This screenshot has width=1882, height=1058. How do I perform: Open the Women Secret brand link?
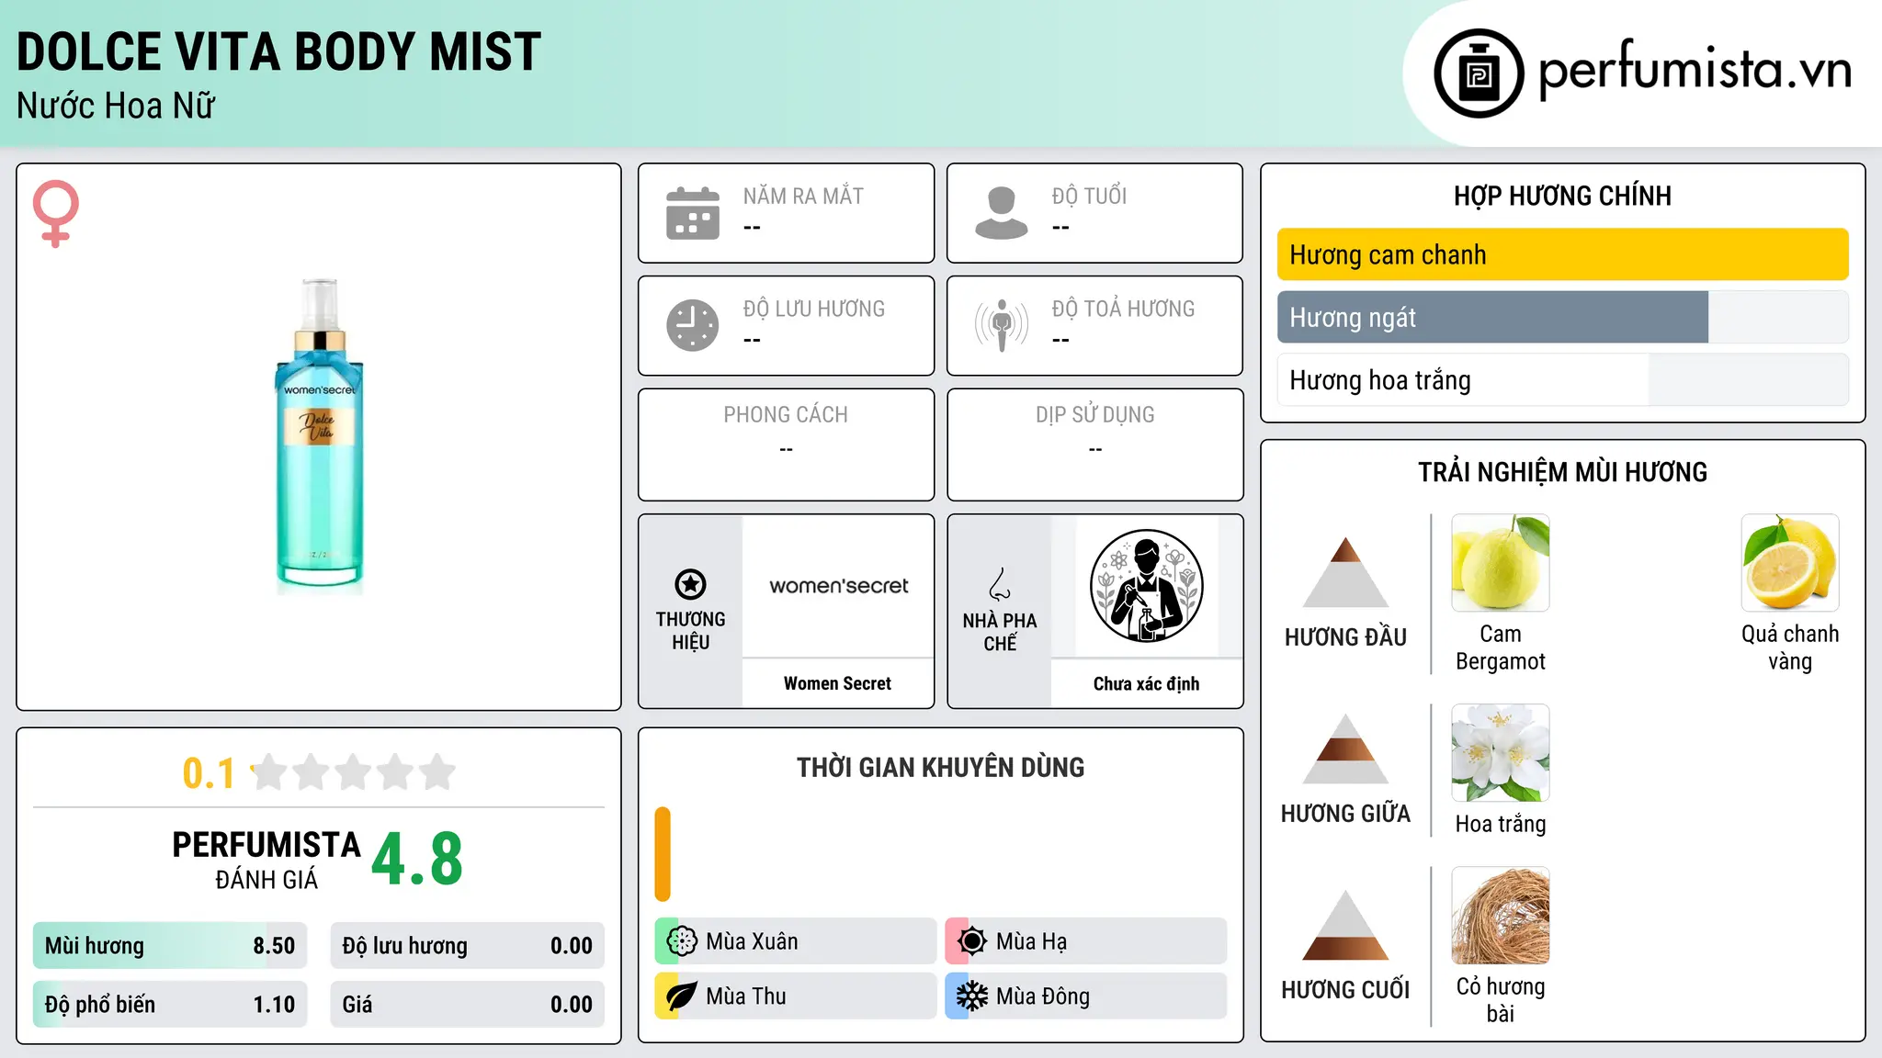click(837, 683)
